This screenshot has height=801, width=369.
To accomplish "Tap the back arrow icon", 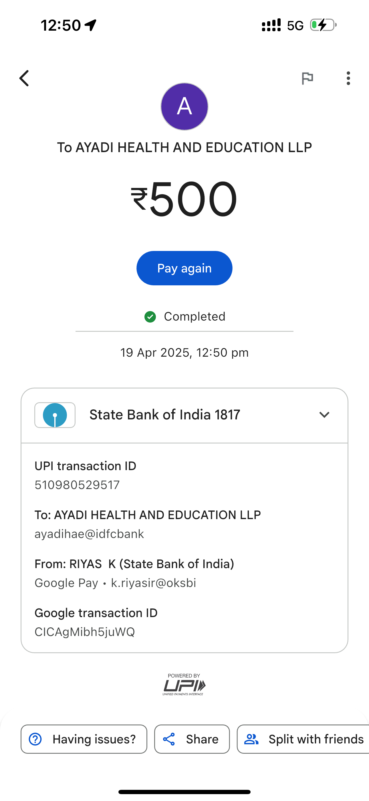I will 24,78.
